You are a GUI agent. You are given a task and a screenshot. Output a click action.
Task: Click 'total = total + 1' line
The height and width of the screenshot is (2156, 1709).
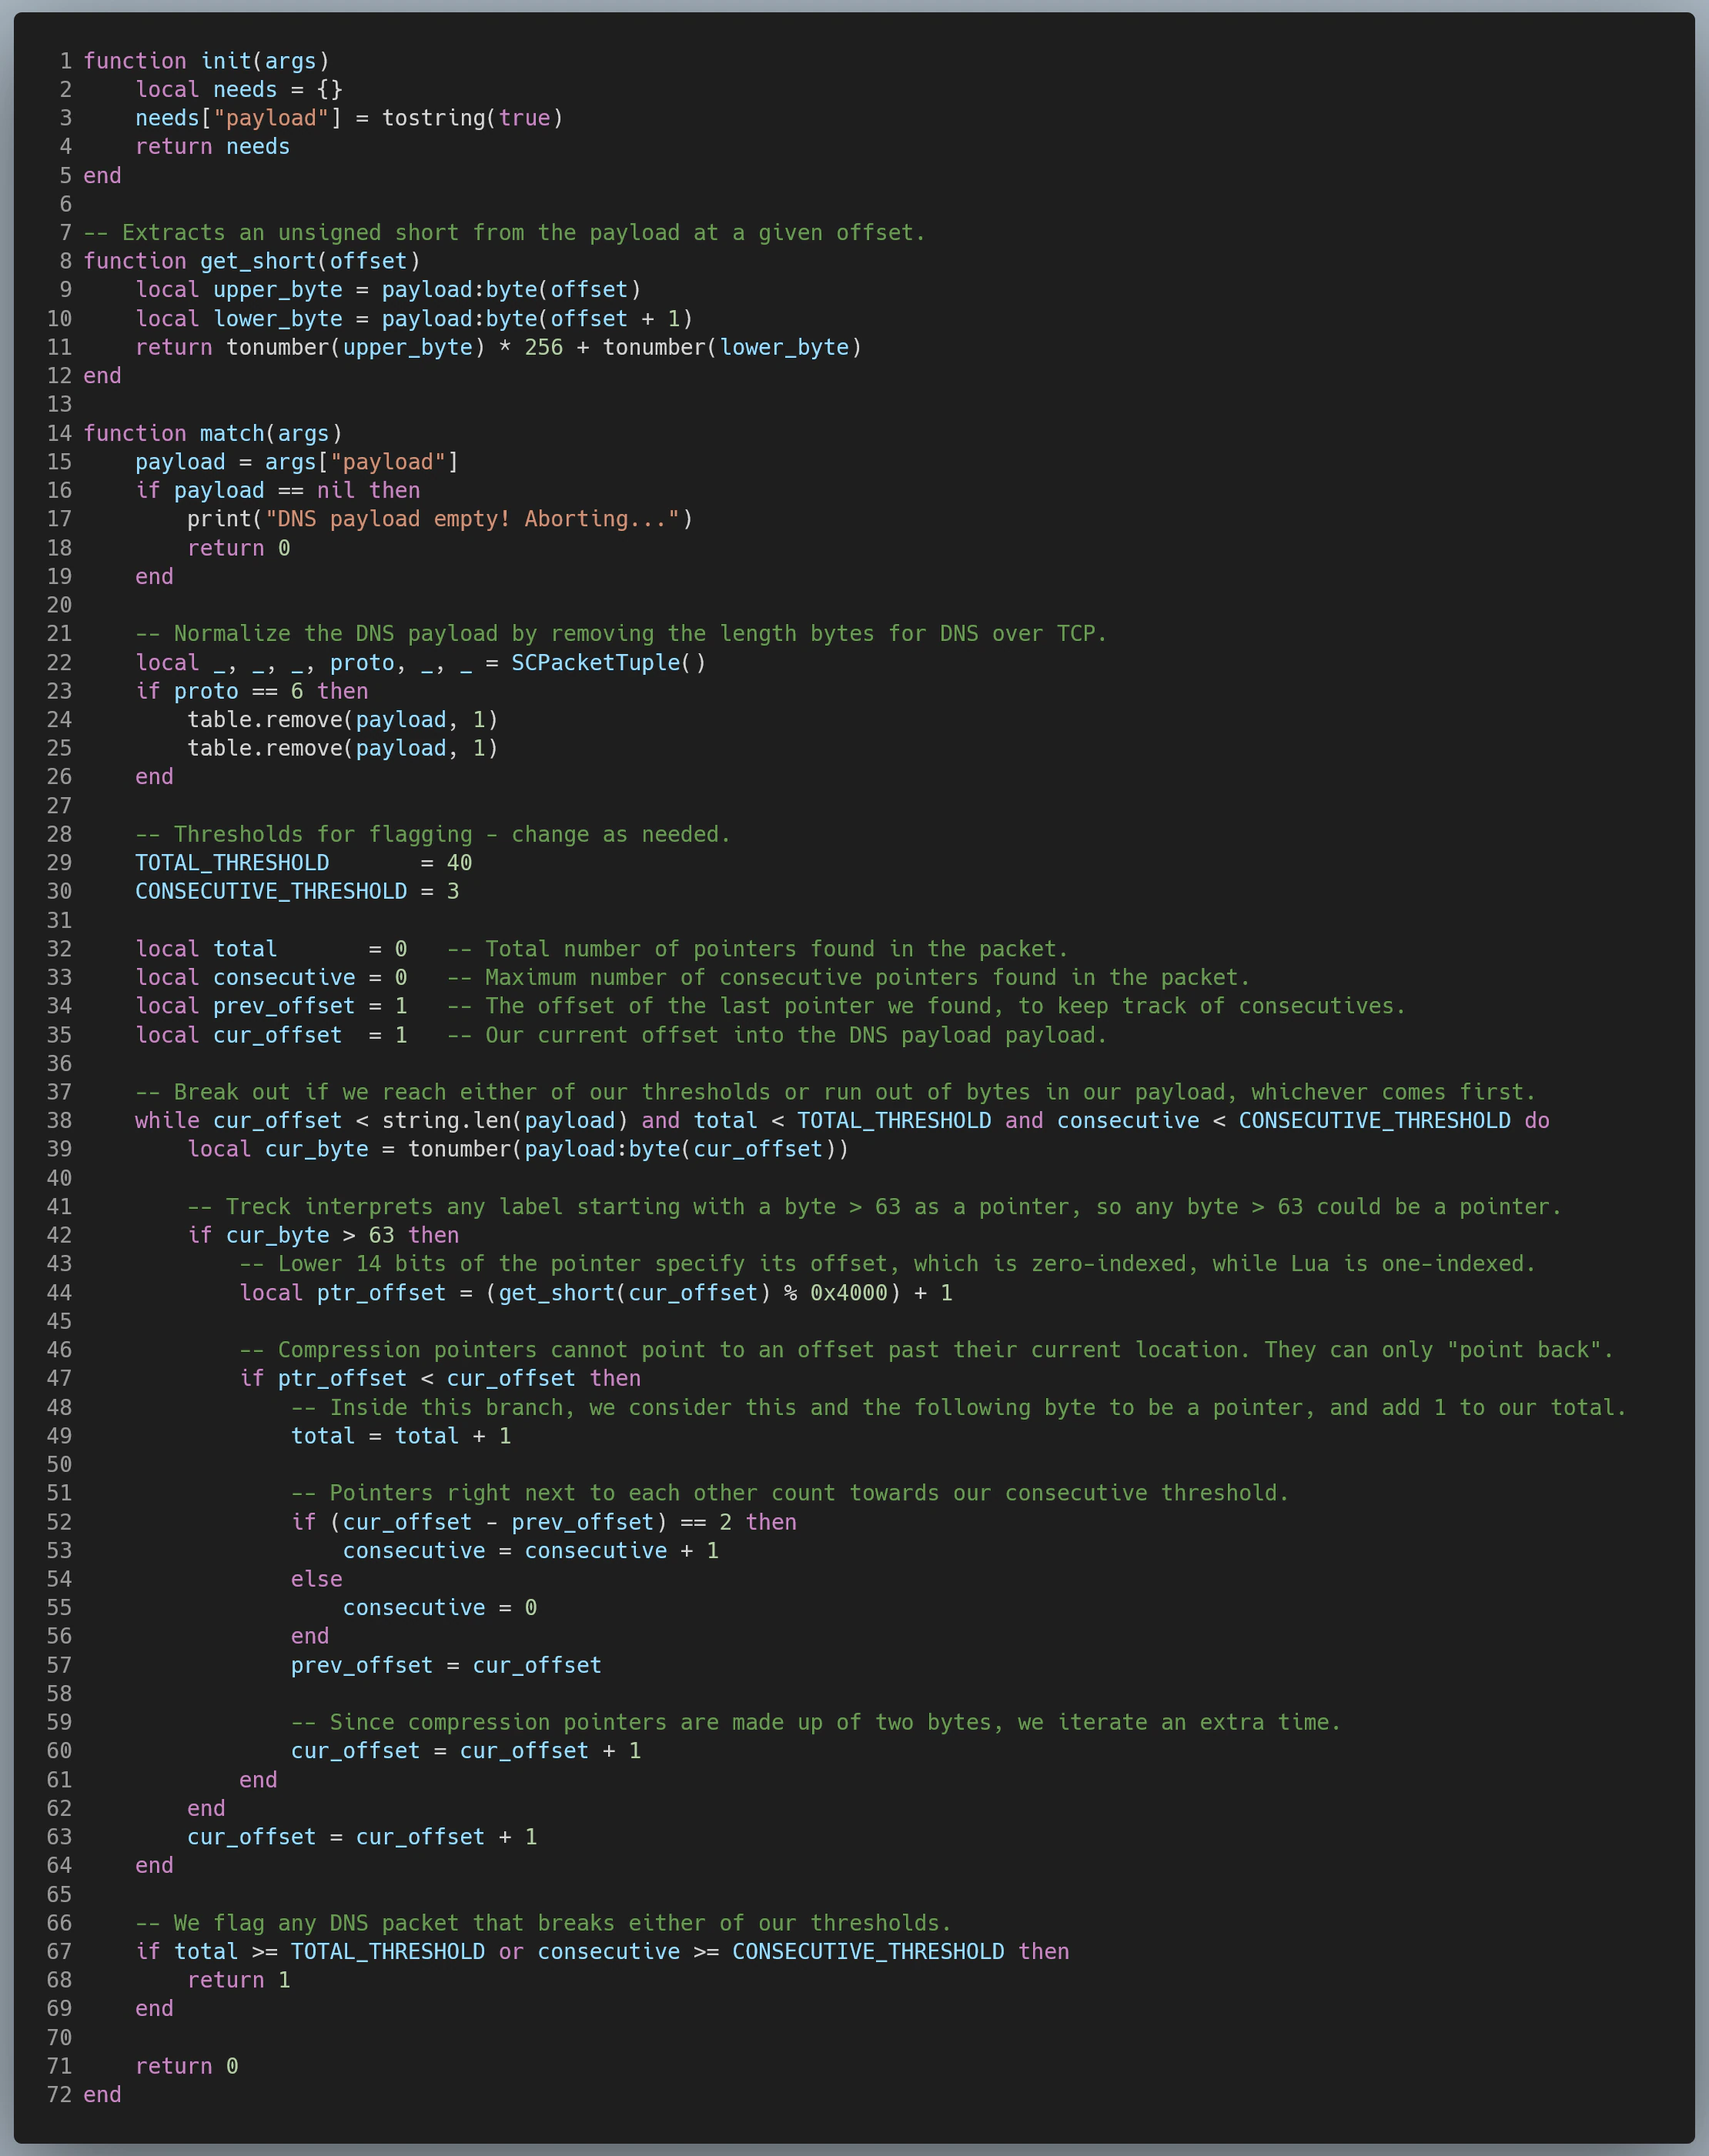(x=401, y=1436)
